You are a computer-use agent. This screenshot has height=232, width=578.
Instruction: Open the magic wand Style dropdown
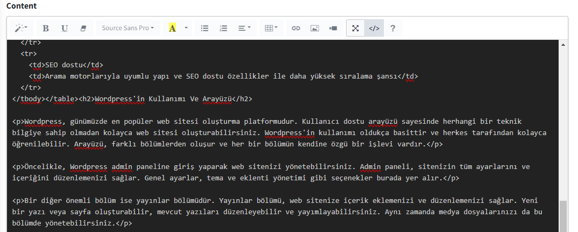(20, 28)
